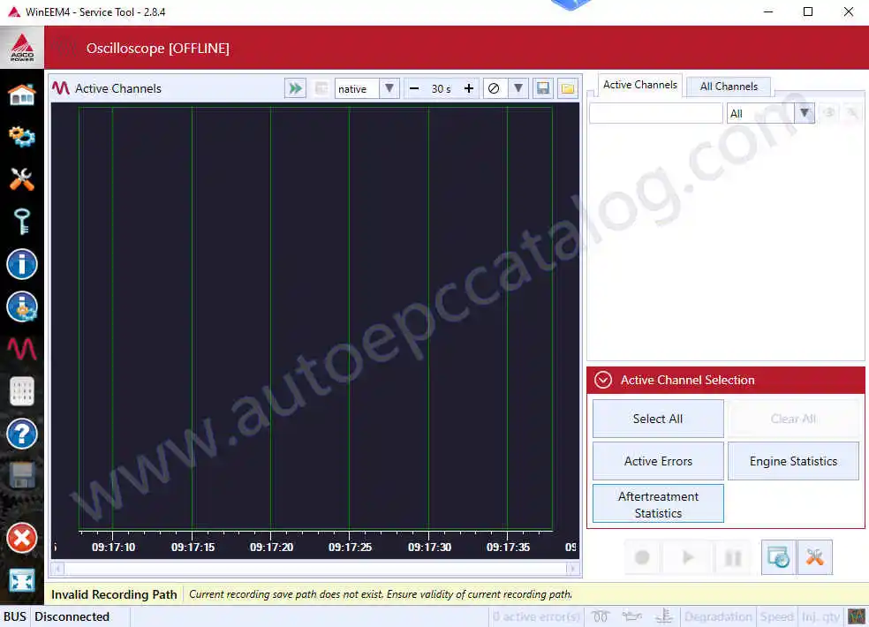Screen dimensions: 869x627
Task: Save recording using chart toolbar disk icon
Action: [x=543, y=88]
